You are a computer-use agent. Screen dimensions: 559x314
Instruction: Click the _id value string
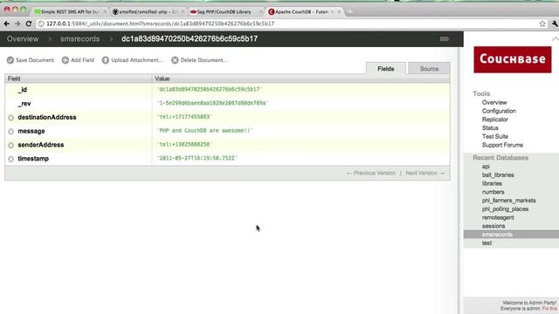click(x=210, y=89)
